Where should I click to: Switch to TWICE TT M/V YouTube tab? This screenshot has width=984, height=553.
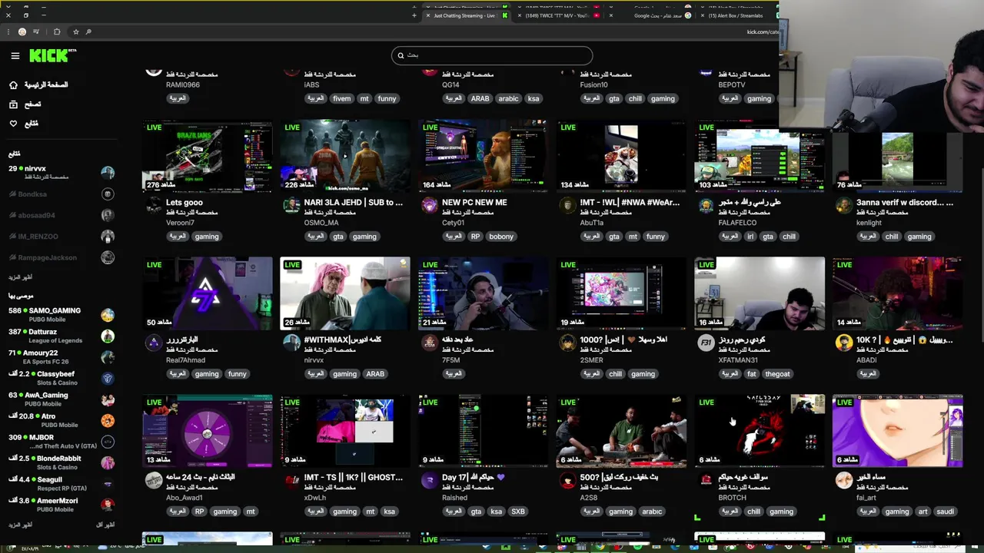click(x=557, y=15)
